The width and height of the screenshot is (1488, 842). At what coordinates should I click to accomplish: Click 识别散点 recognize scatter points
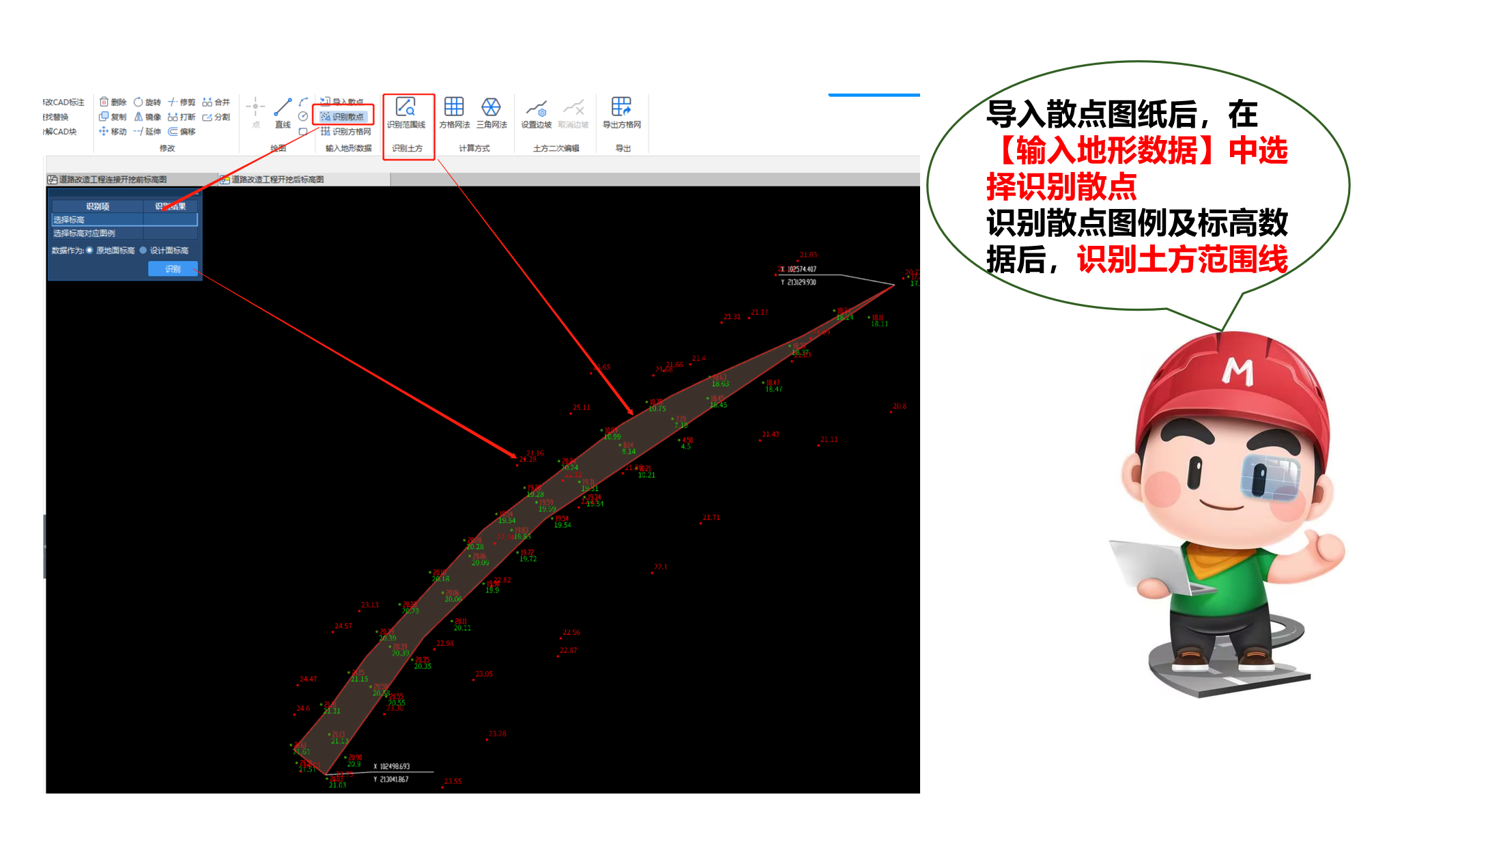pos(343,117)
